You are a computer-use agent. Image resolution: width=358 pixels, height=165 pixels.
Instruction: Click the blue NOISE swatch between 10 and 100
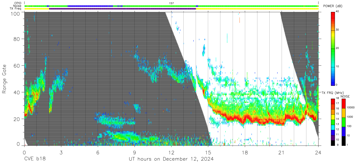click(344, 131)
